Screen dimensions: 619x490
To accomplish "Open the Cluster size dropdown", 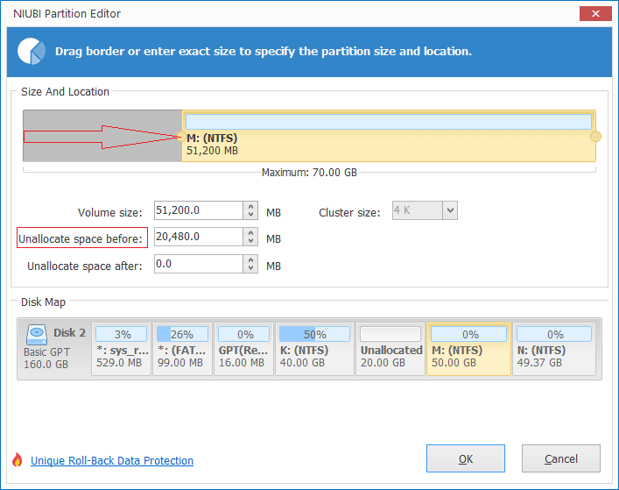I will click(x=449, y=210).
